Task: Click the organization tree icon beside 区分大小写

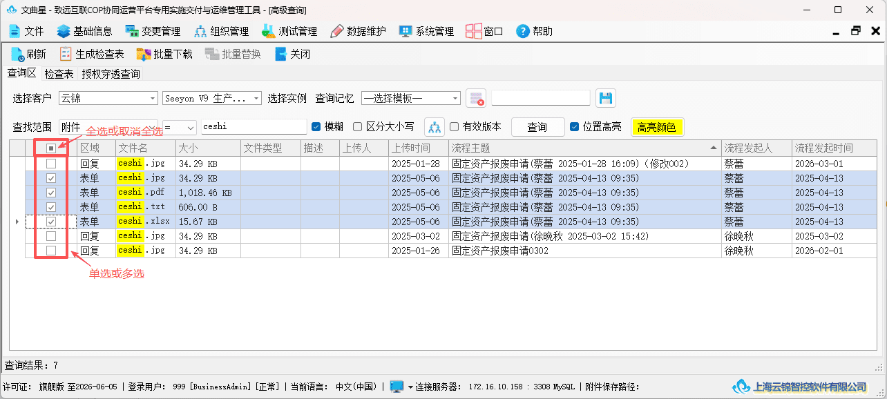Action: coord(435,127)
